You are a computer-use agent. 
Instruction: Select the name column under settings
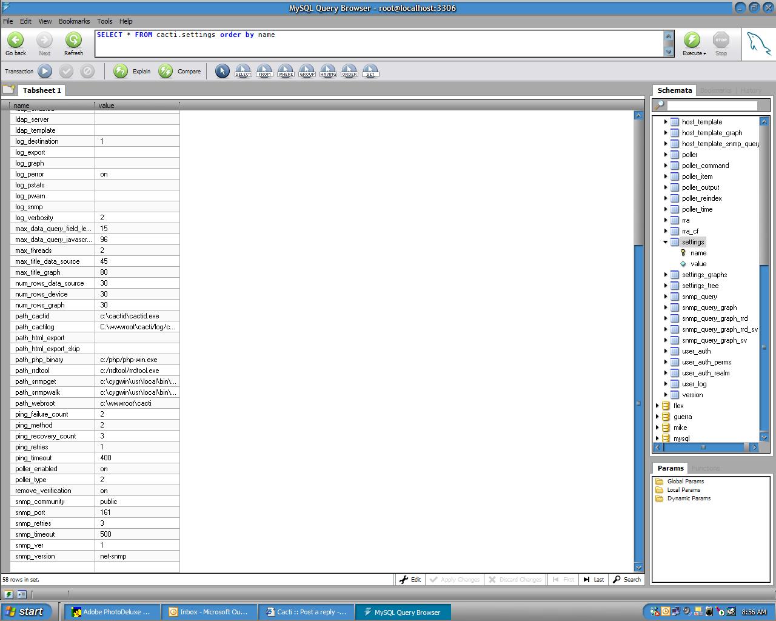pyautogui.click(x=698, y=253)
